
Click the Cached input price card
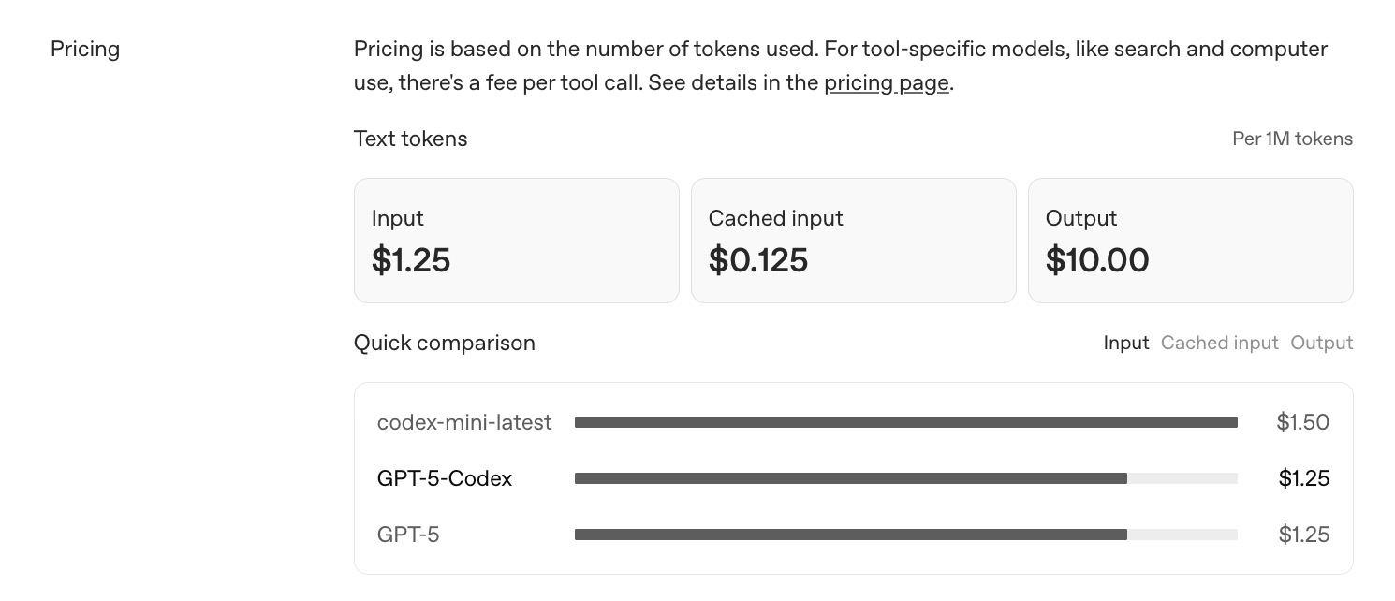click(853, 240)
